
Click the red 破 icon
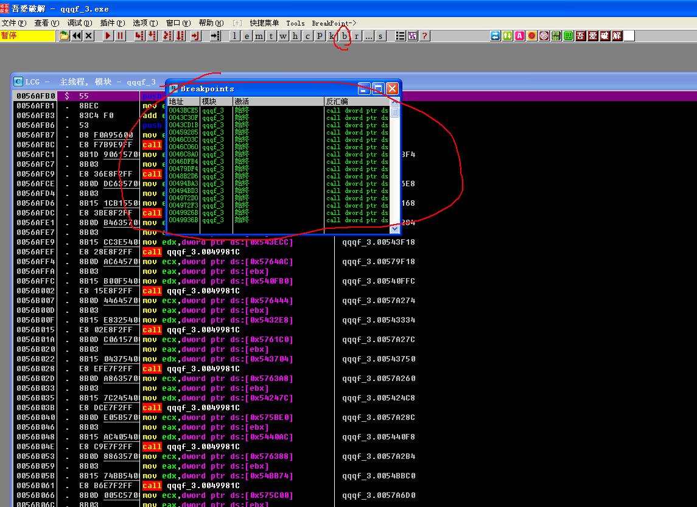[604, 36]
